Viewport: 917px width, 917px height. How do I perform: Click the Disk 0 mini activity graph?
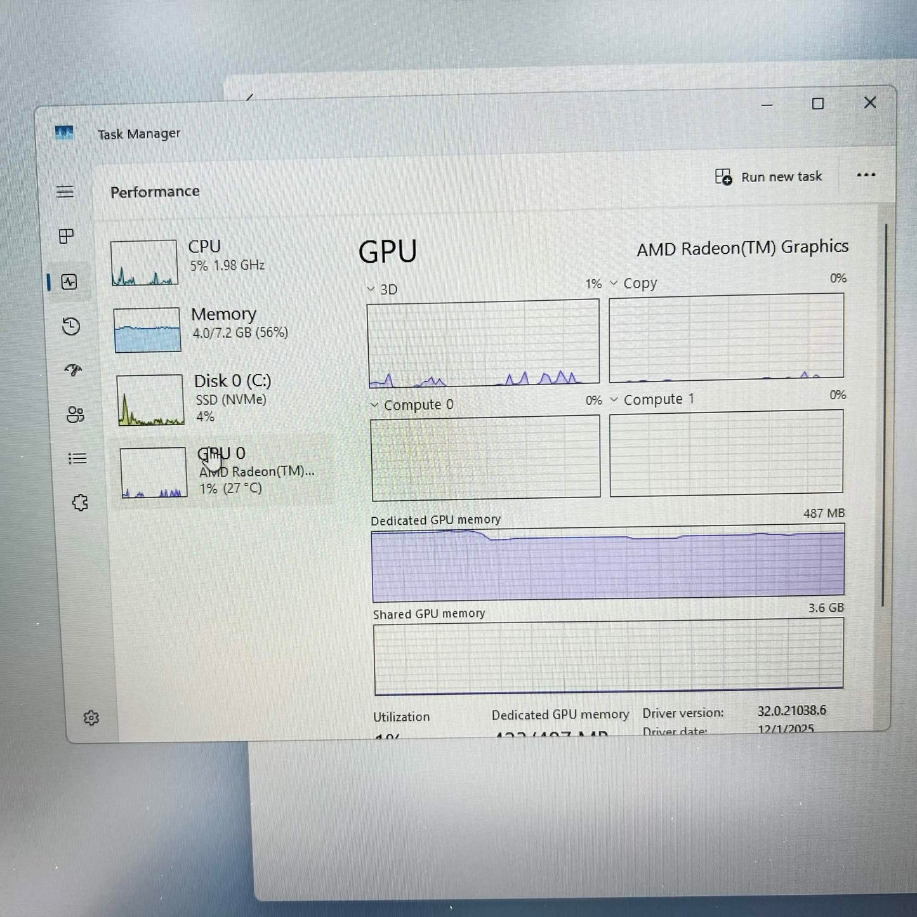tap(150, 400)
